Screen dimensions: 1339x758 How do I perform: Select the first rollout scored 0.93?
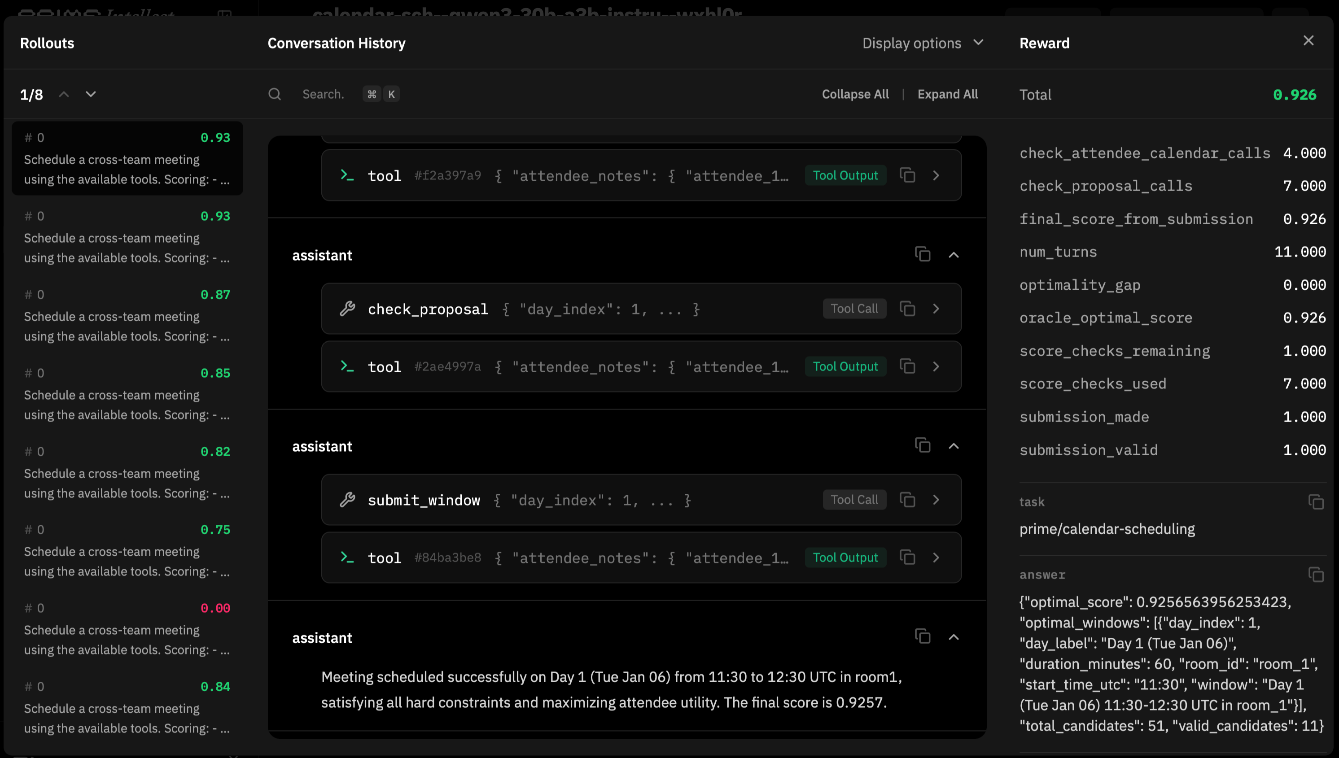point(127,158)
